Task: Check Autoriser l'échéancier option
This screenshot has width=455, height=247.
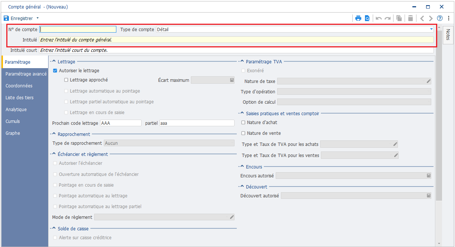Action: (55, 163)
